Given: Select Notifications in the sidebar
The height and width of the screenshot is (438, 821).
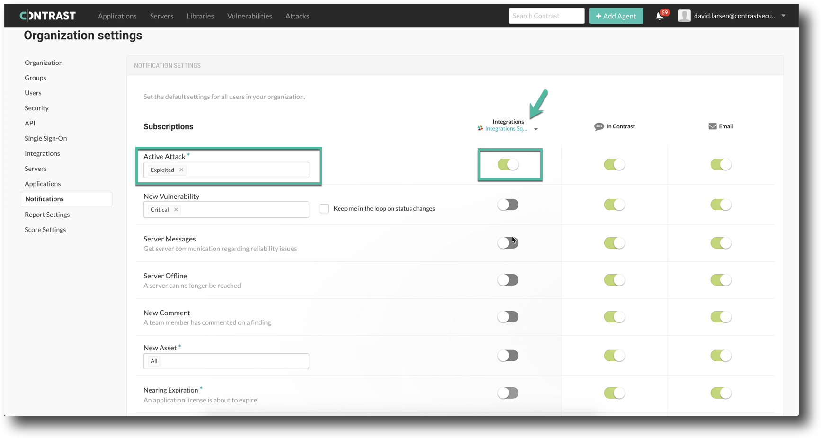Looking at the screenshot, I should pyautogui.click(x=66, y=199).
